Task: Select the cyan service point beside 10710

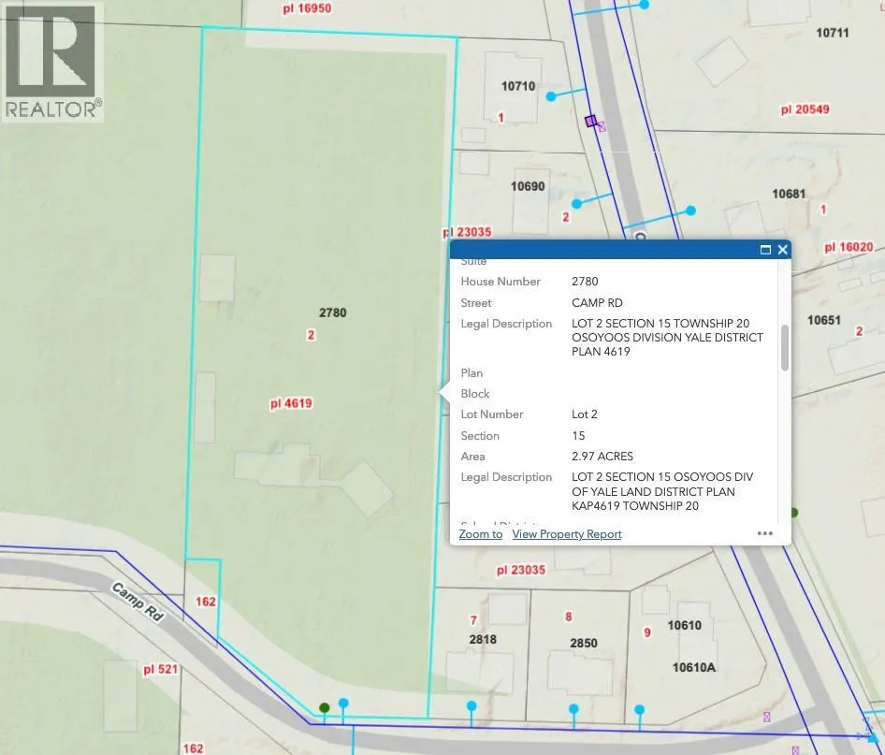Action: (x=551, y=96)
